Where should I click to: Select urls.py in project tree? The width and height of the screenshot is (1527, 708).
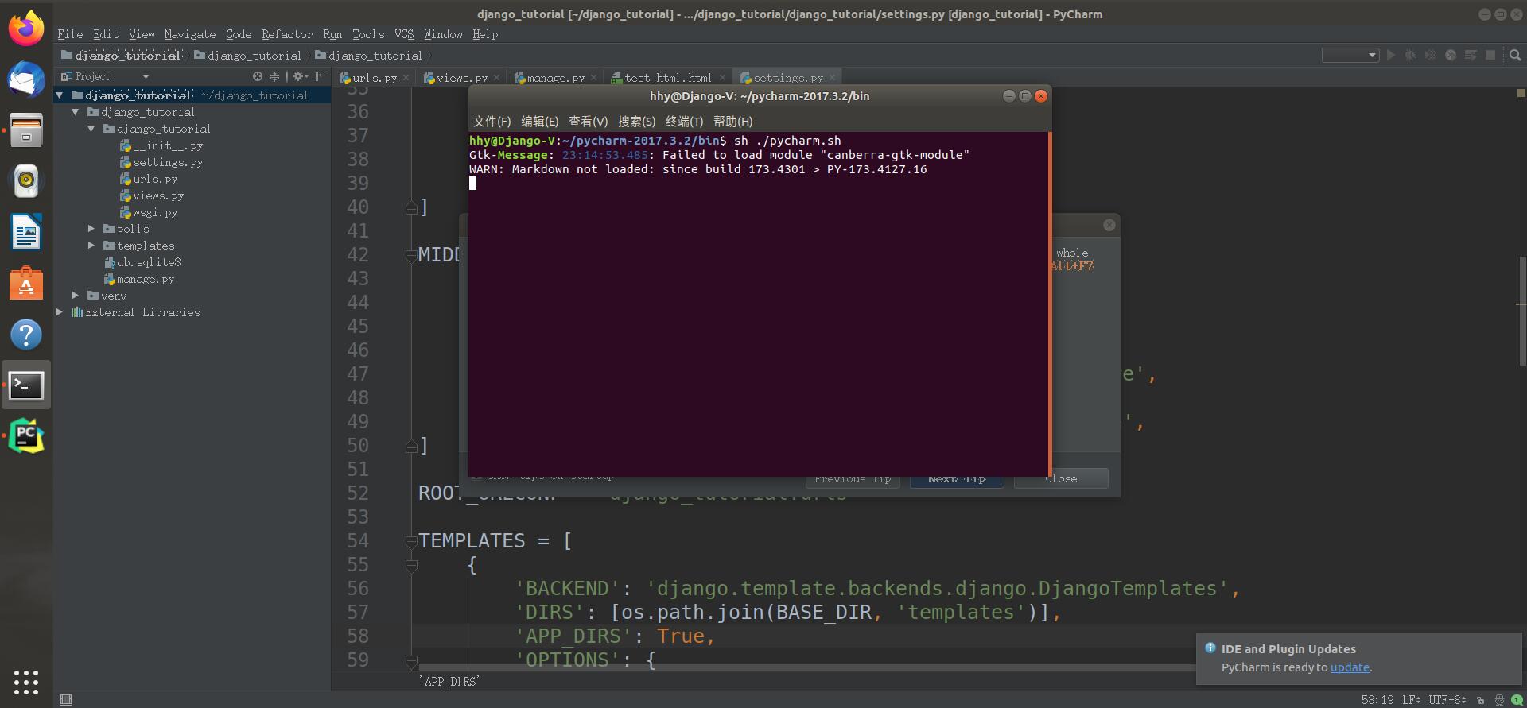pos(155,179)
